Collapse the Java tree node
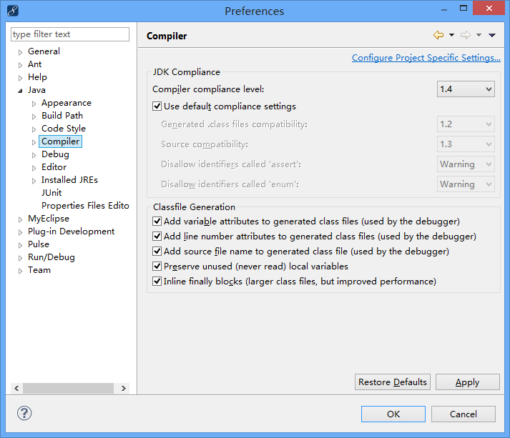 (20, 91)
